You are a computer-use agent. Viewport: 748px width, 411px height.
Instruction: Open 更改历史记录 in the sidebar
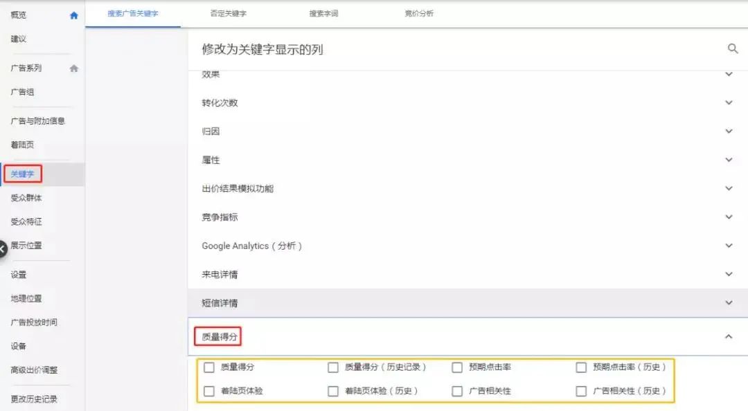(x=33, y=399)
